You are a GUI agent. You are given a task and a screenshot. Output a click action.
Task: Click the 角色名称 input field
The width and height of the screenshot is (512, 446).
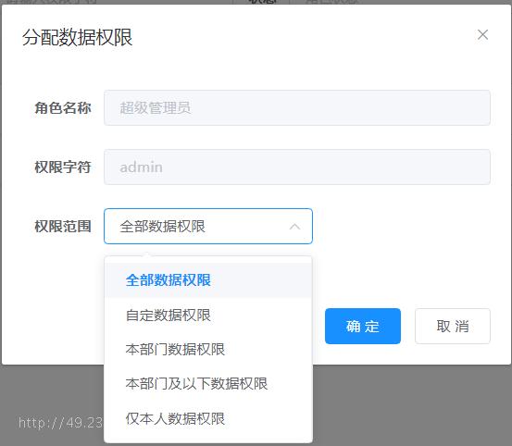coord(297,107)
